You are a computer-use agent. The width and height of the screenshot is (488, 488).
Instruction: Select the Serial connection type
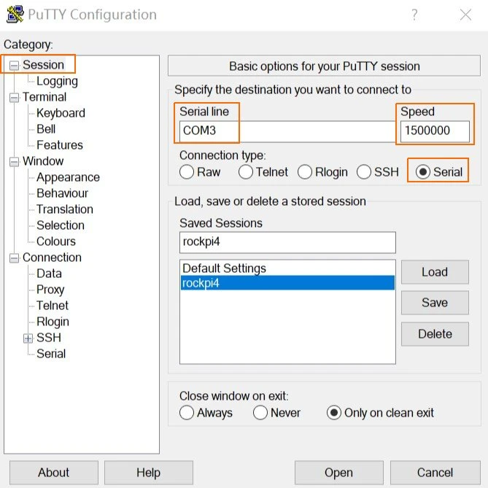pyautogui.click(x=423, y=172)
